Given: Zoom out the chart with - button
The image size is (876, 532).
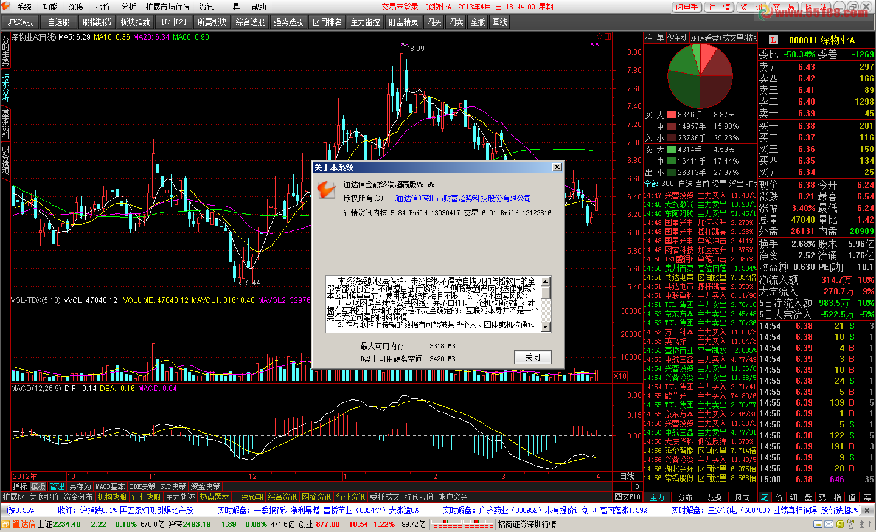Looking at the screenshot, I should click(x=627, y=486).
